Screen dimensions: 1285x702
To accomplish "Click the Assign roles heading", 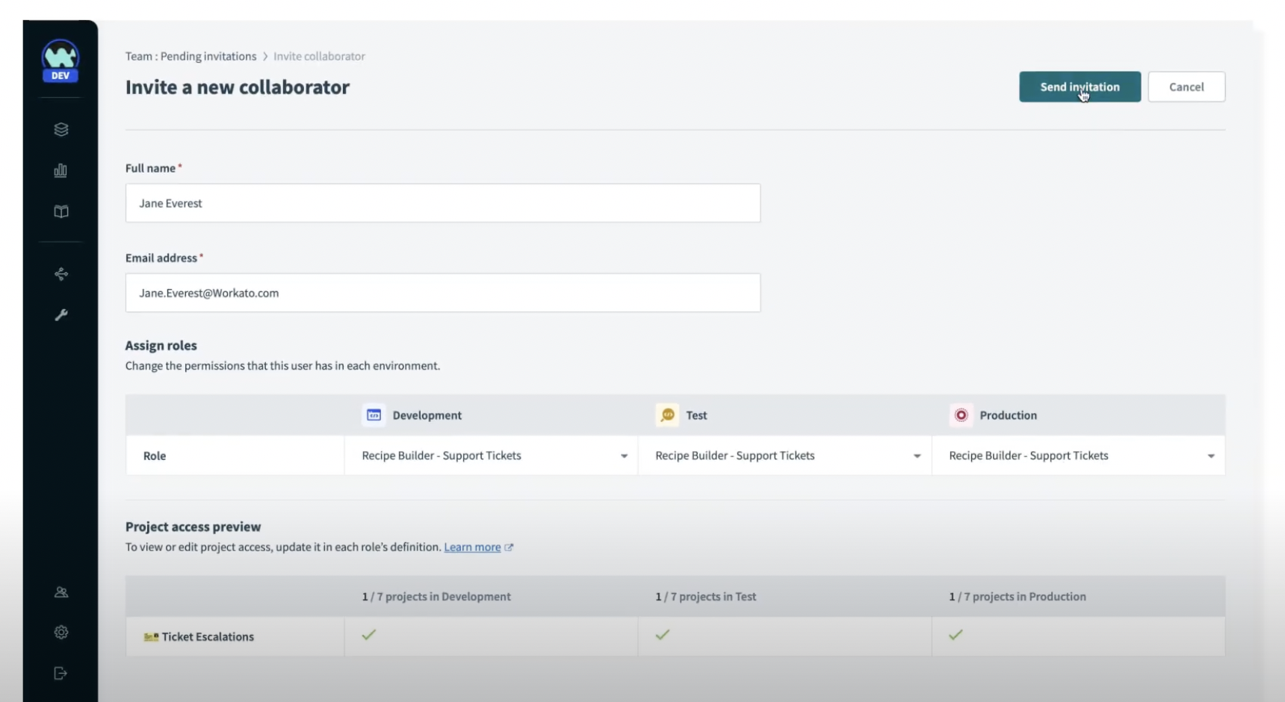I will coord(161,346).
